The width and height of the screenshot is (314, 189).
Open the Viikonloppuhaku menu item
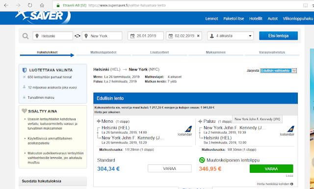[x=298, y=19]
